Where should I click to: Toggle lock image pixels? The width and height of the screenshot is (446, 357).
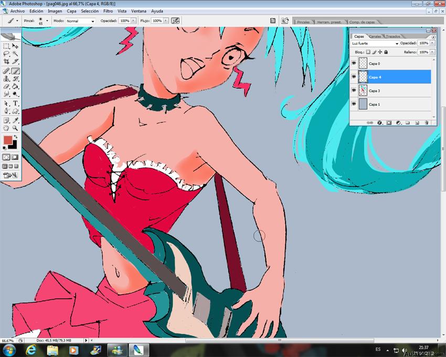coord(374,52)
